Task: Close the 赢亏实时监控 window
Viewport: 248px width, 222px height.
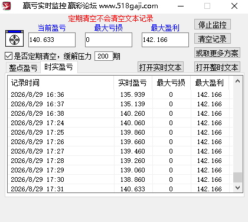Action: (234, 6)
